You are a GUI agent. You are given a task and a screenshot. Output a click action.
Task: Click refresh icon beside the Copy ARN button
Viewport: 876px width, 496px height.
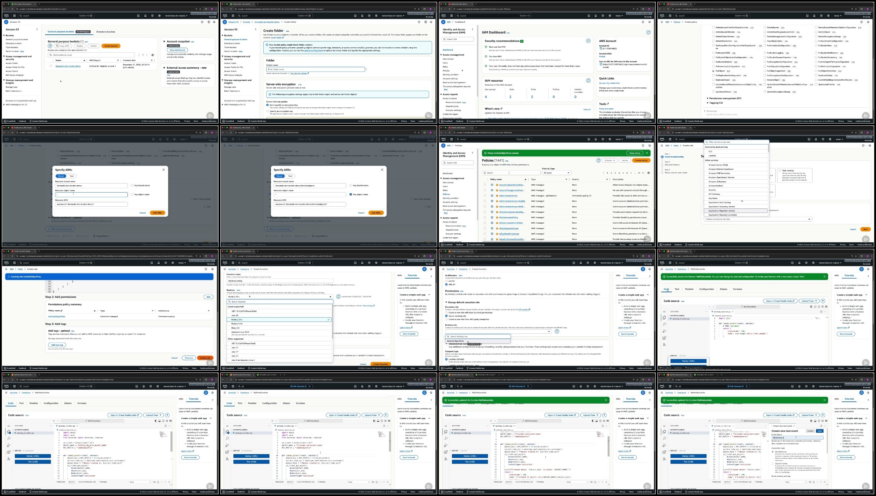coord(50,46)
